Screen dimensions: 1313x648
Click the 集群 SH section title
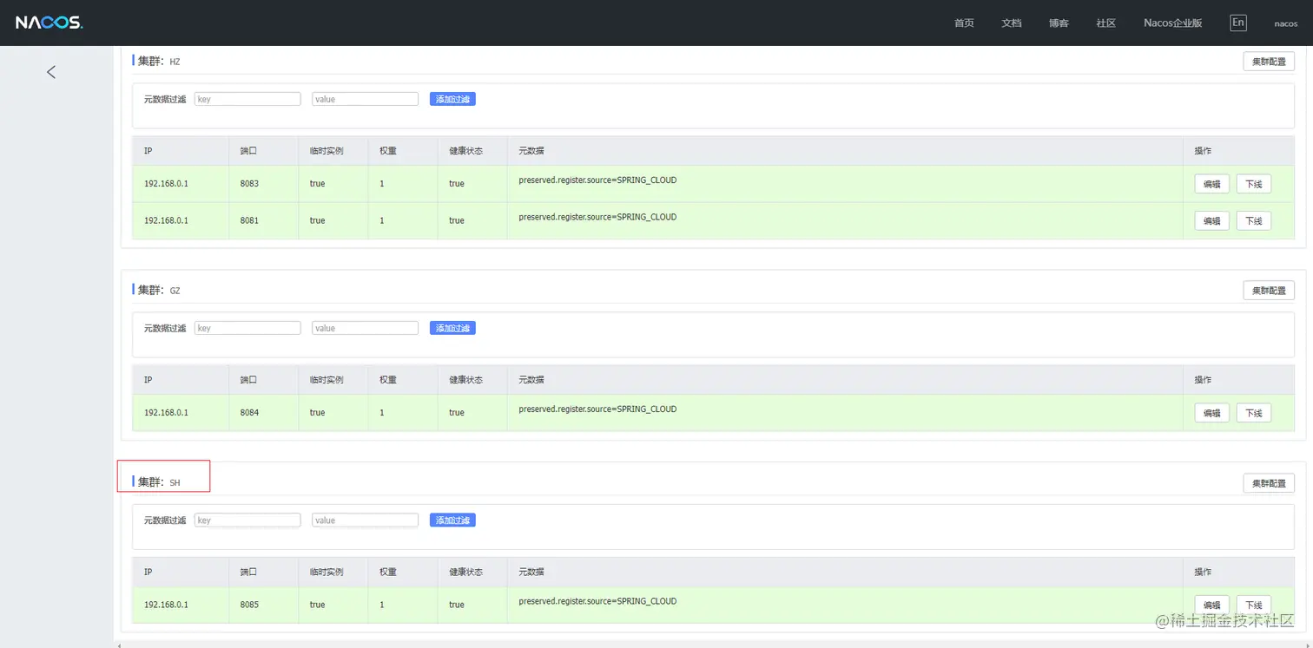point(158,482)
